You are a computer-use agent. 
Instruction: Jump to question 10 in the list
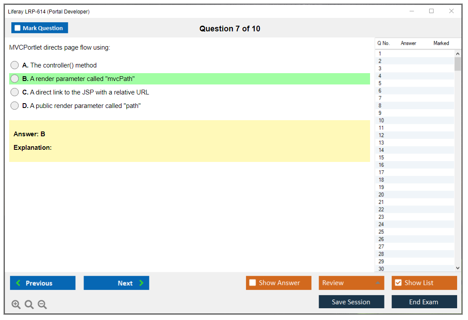(x=381, y=120)
